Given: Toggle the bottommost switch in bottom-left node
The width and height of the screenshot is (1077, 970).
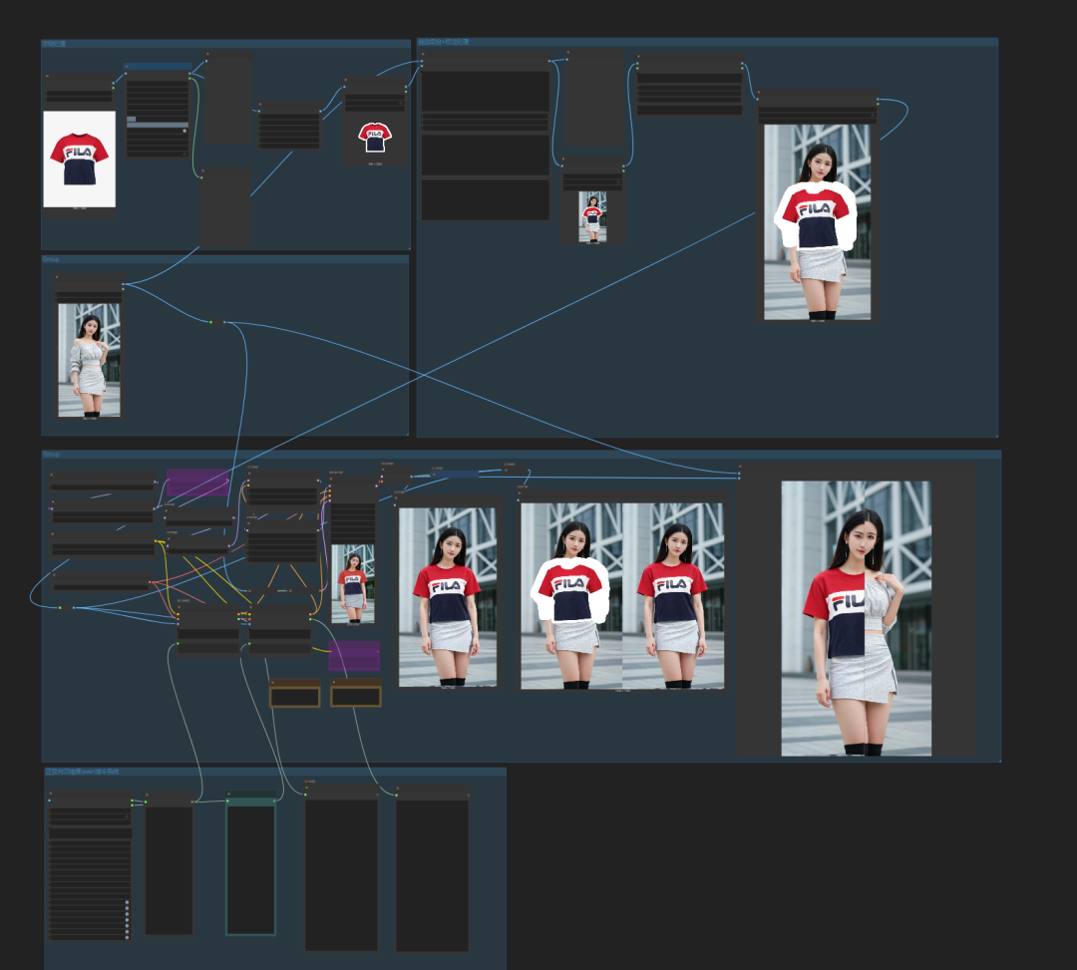Looking at the screenshot, I should [127, 936].
